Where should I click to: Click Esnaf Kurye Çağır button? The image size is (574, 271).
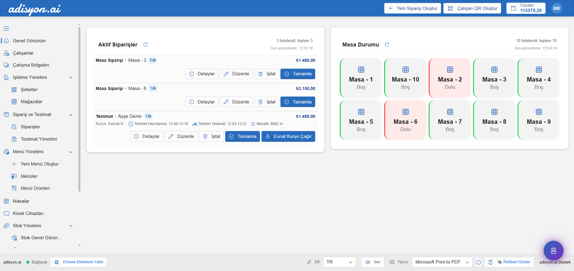(288, 136)
